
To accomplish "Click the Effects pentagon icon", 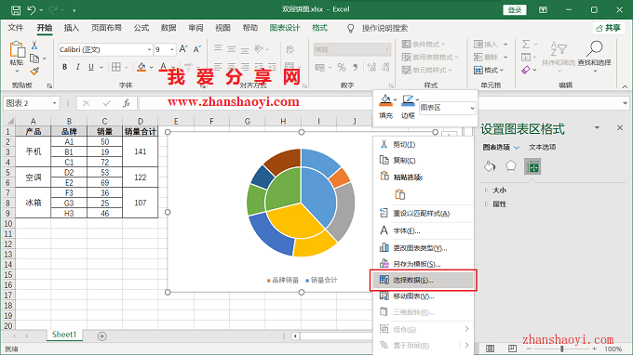I will pos(511,166).
